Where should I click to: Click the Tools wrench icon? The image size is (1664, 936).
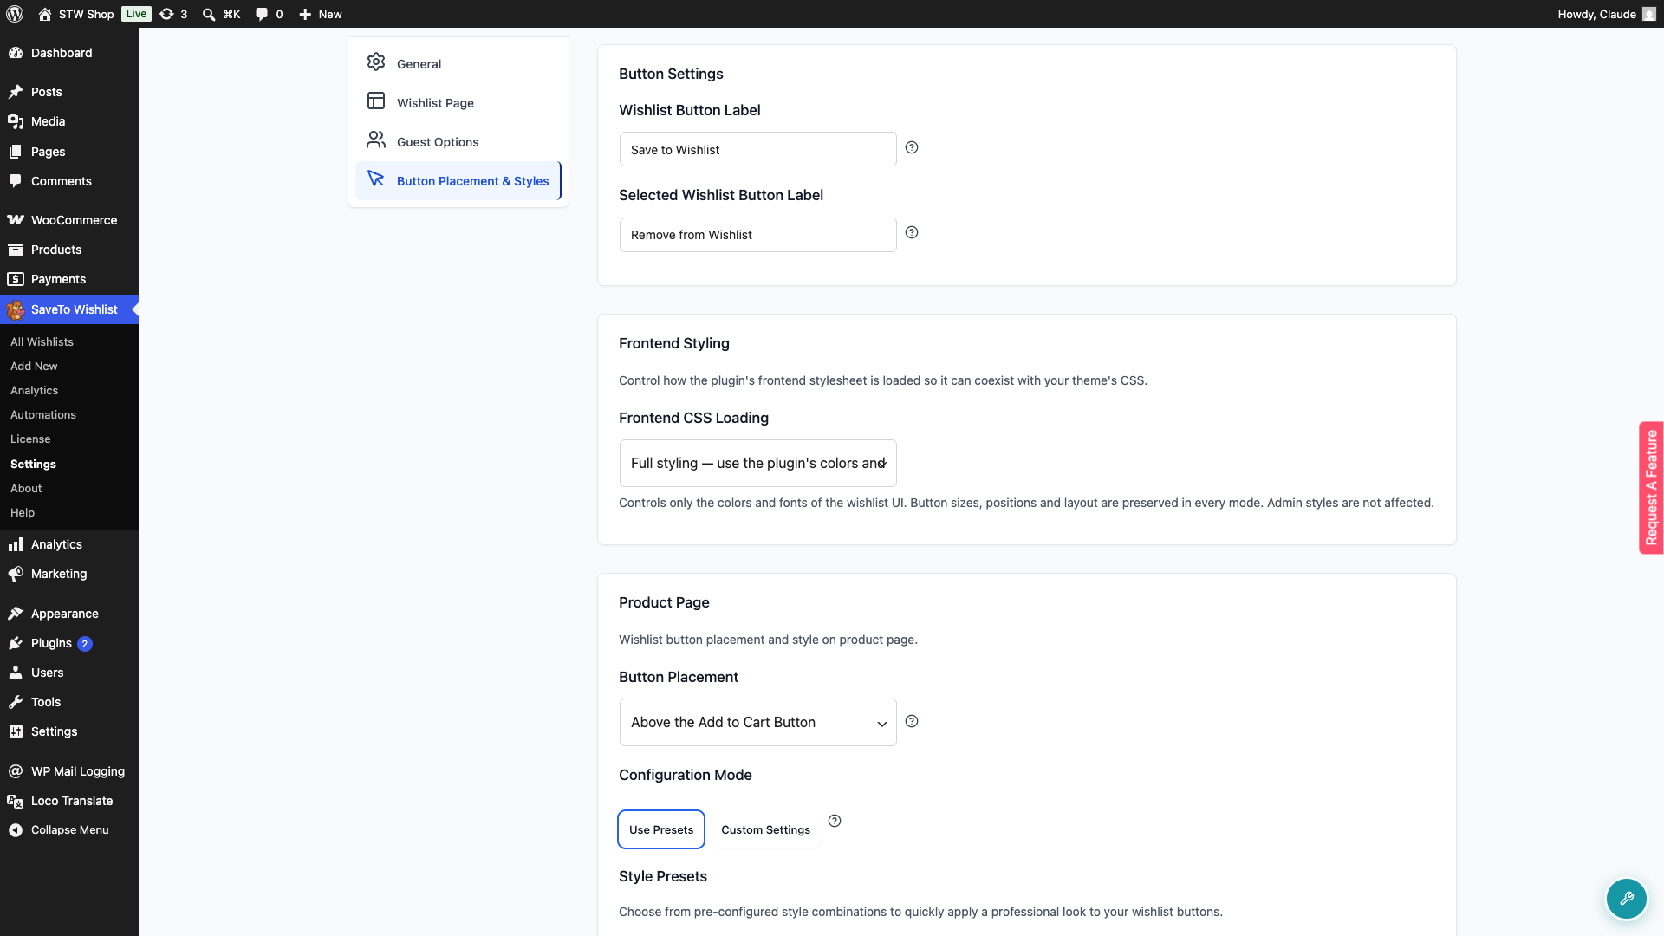[x=16, y=702]
